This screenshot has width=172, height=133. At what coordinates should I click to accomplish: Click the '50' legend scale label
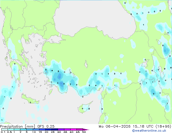click(84, 132)
